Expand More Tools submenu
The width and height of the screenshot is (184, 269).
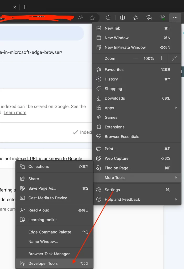(137, 178)
